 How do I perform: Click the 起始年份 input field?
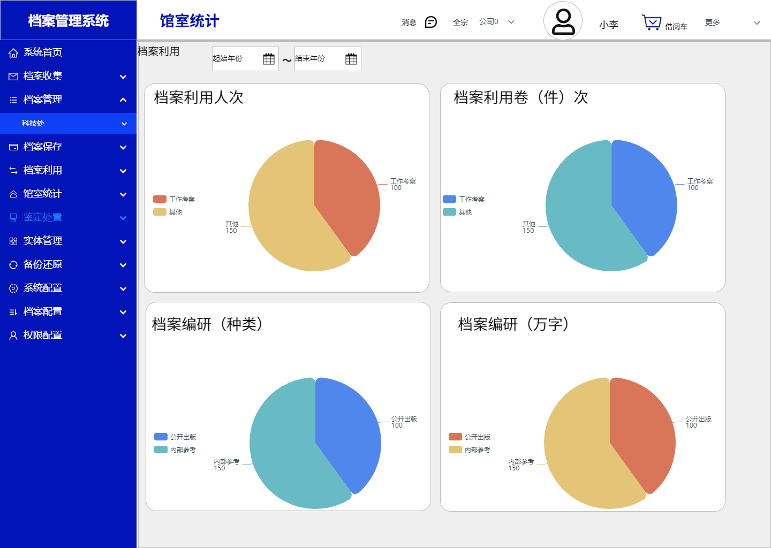(x=236, y=59)
